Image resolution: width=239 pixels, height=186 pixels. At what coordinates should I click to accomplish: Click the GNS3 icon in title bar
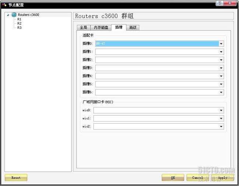point(4,5)
